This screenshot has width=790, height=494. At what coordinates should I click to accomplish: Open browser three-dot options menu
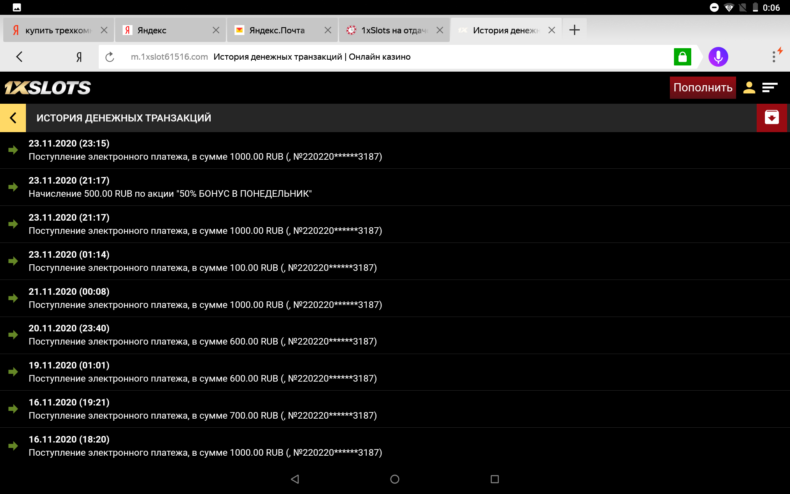(774, 57)
